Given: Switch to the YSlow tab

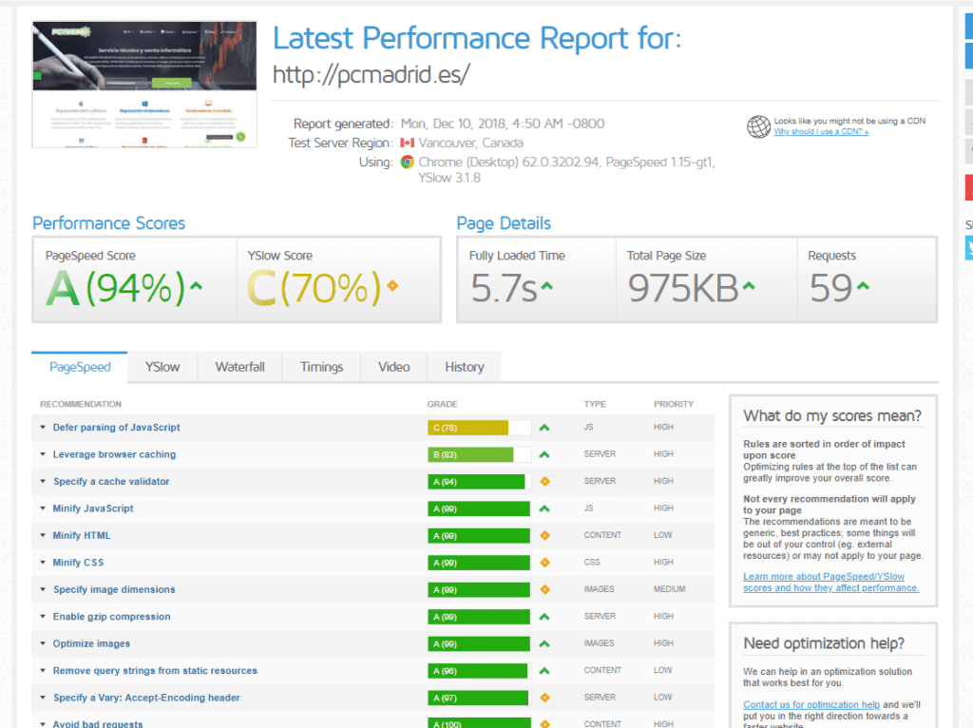Looking at the screenshot, I should point(162,367).
